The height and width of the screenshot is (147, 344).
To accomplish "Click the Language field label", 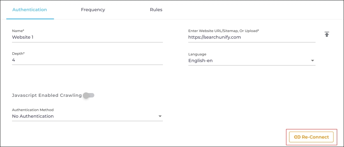I will (197, 54).
